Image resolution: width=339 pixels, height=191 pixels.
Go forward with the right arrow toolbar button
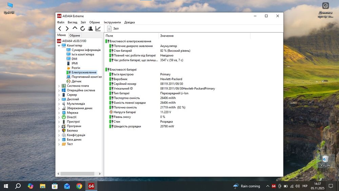click(67, 29)
